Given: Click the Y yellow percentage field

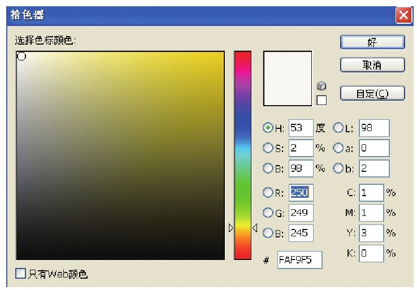Looking at the screenshot, I should [371, 233].
